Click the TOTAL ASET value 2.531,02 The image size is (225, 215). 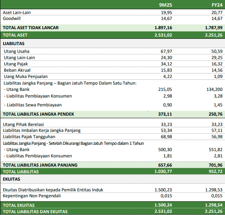[x=163, y=35]
